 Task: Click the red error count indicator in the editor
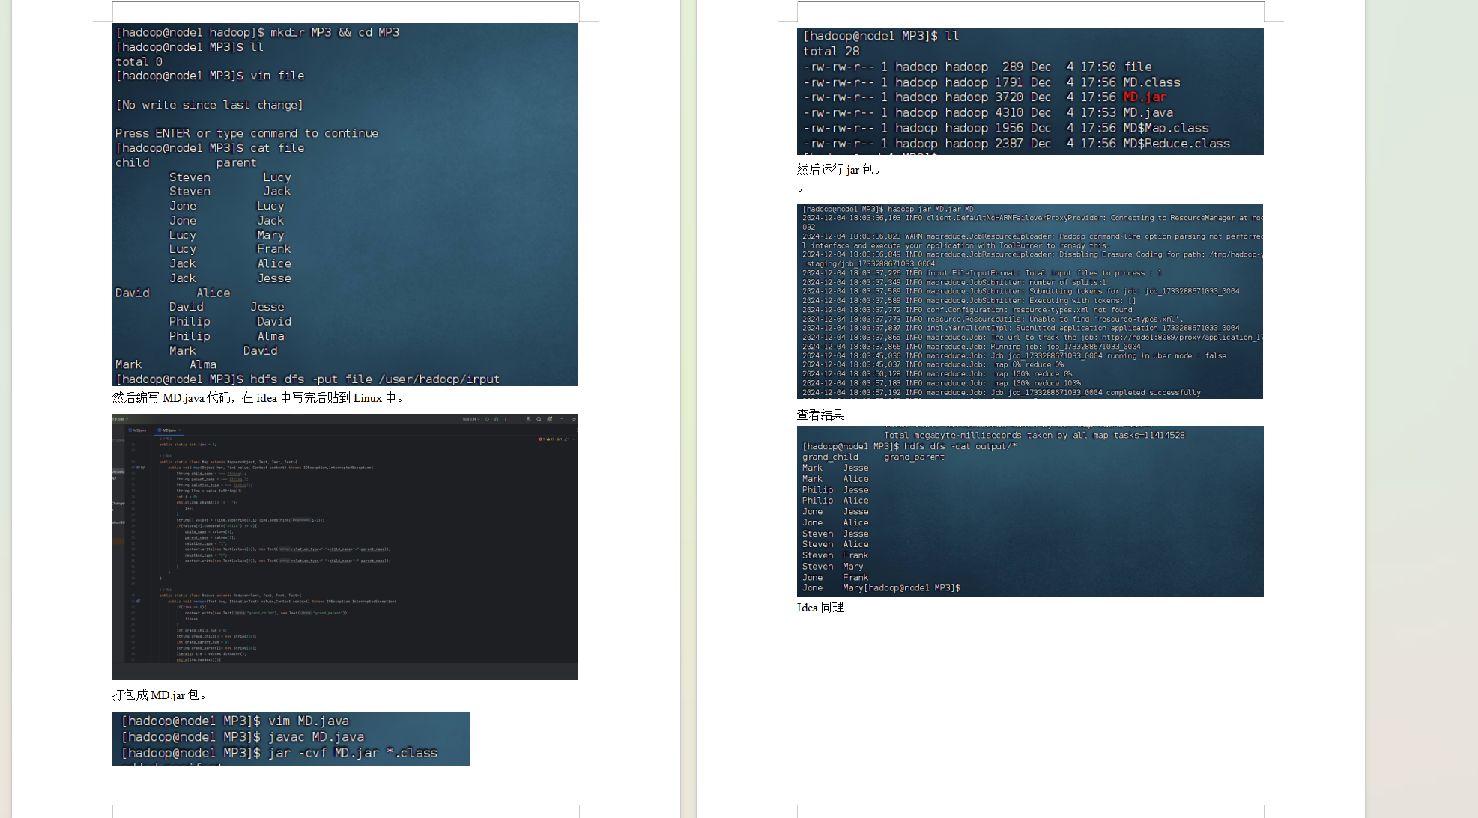tap(541, 439)
